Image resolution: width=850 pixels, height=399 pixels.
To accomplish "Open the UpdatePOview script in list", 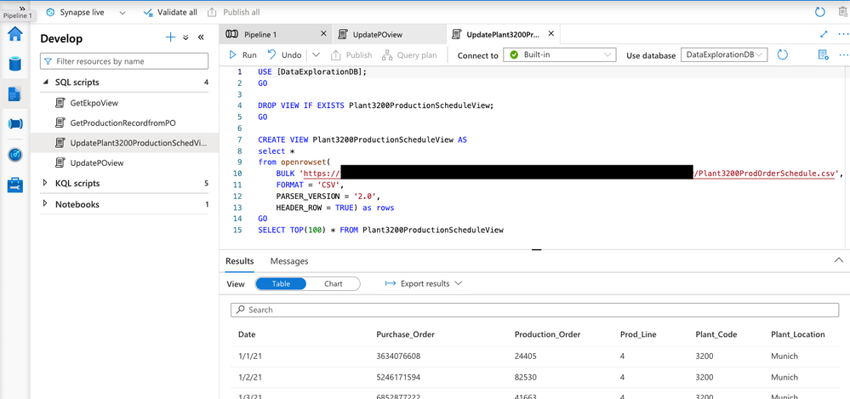I will pos(96,162).
